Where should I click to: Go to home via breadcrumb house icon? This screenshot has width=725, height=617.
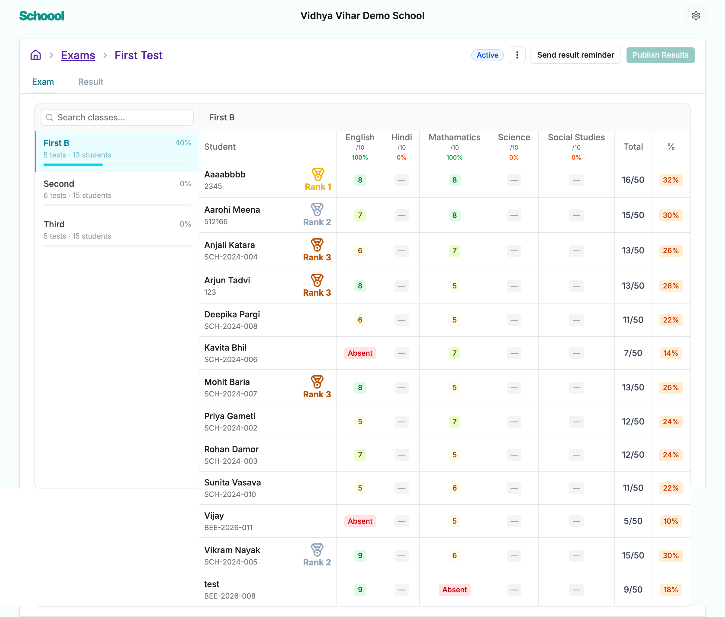point(36,55)
